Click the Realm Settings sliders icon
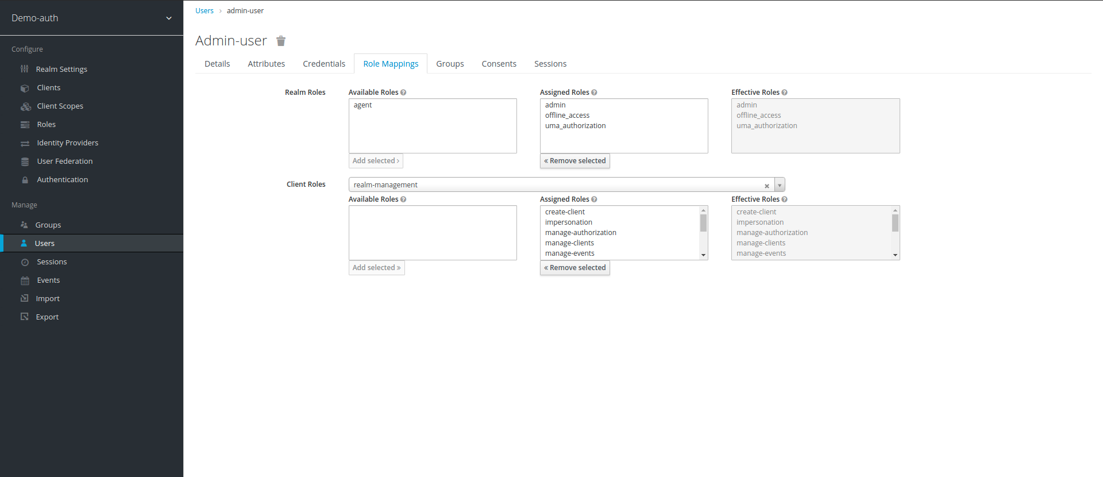This screenshot has width=1103, height=477. tap(25, 69)
